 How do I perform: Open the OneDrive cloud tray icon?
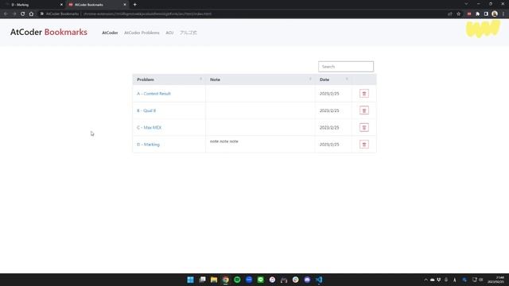click(433, 280)
